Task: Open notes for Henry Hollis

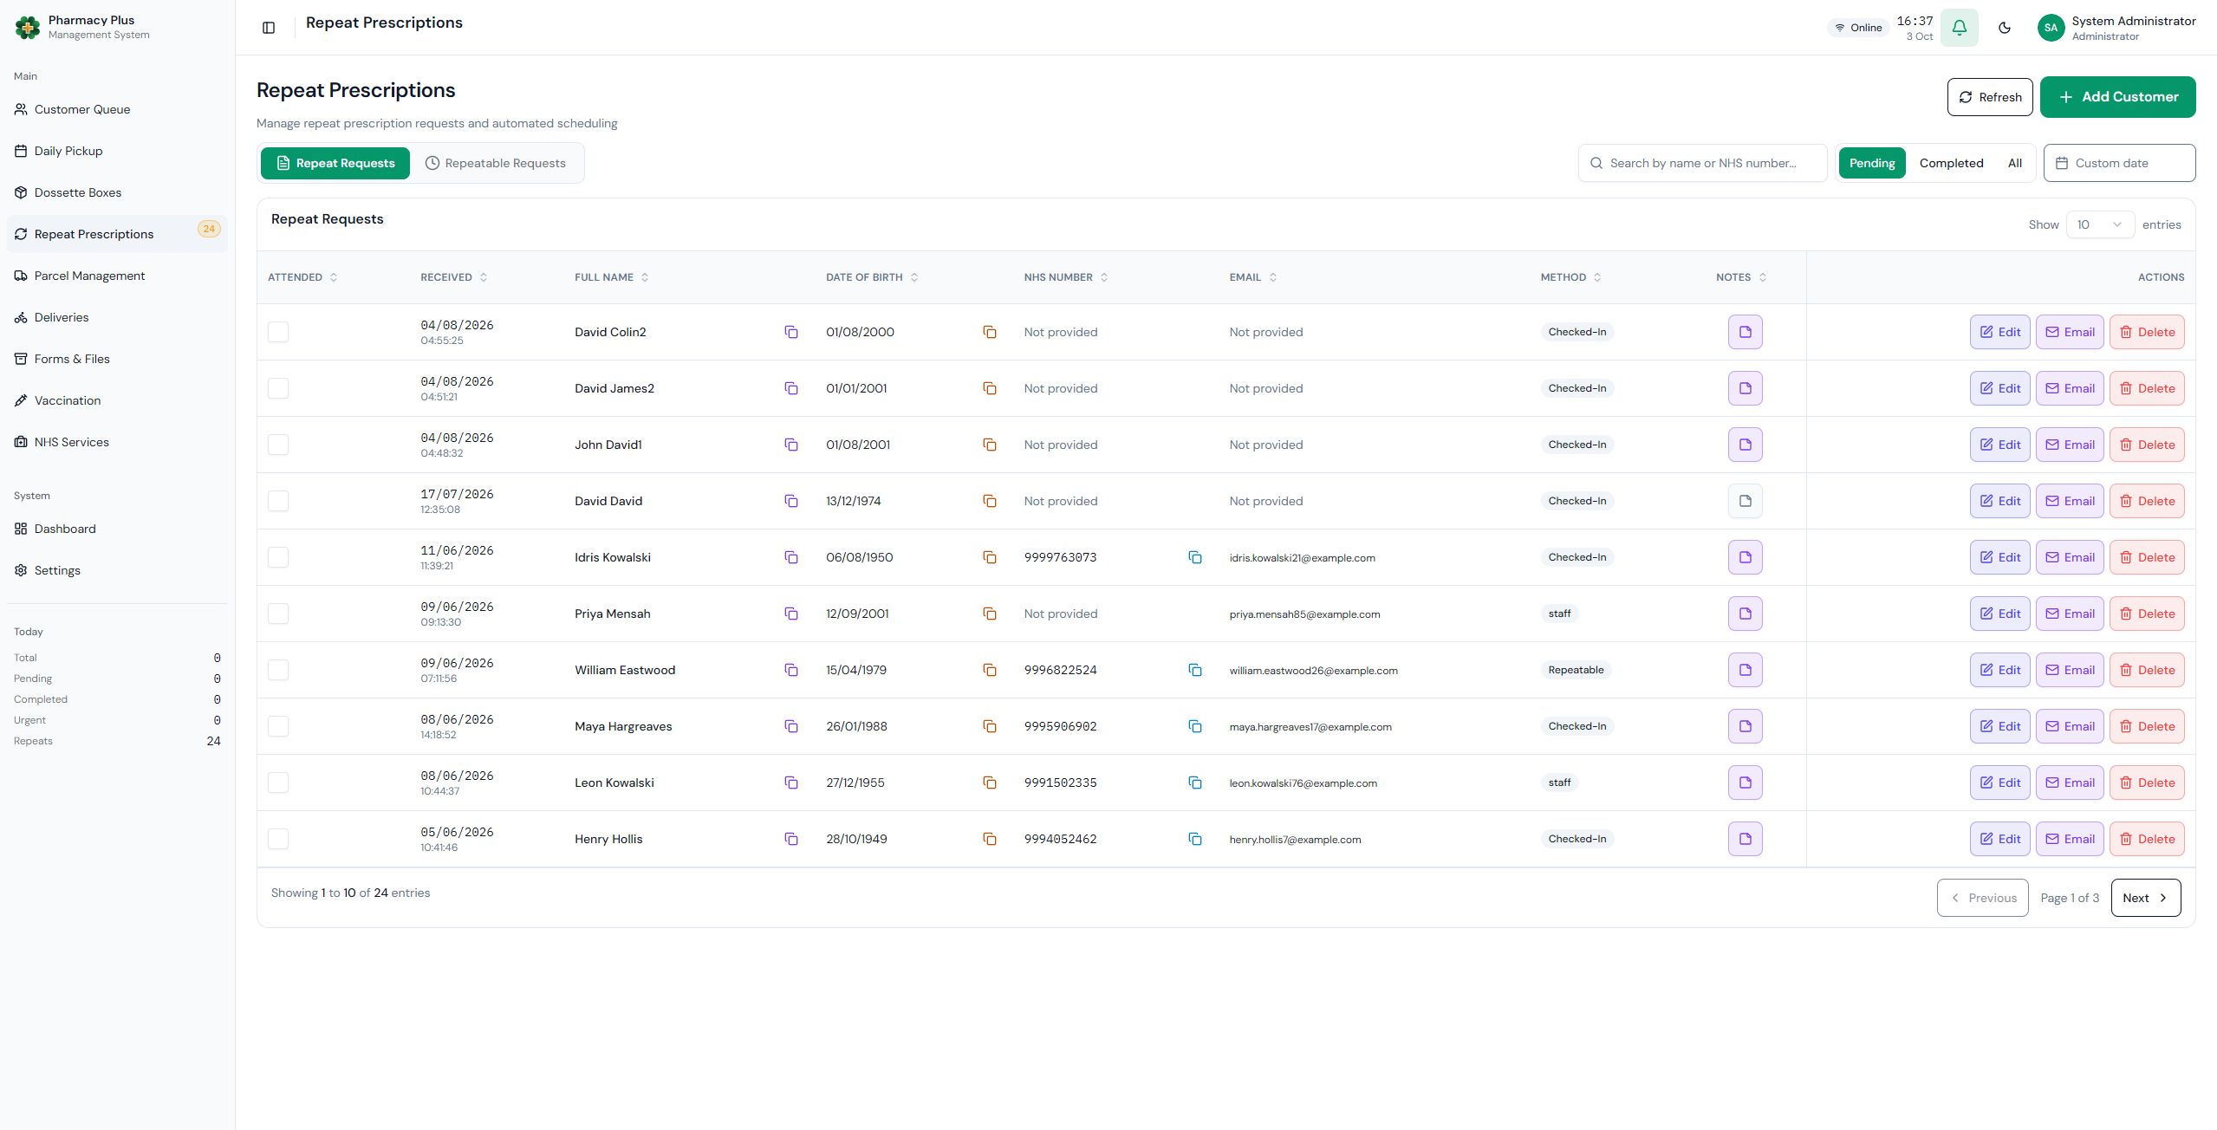Action: pyautogui.click(x=1745, y=839)
